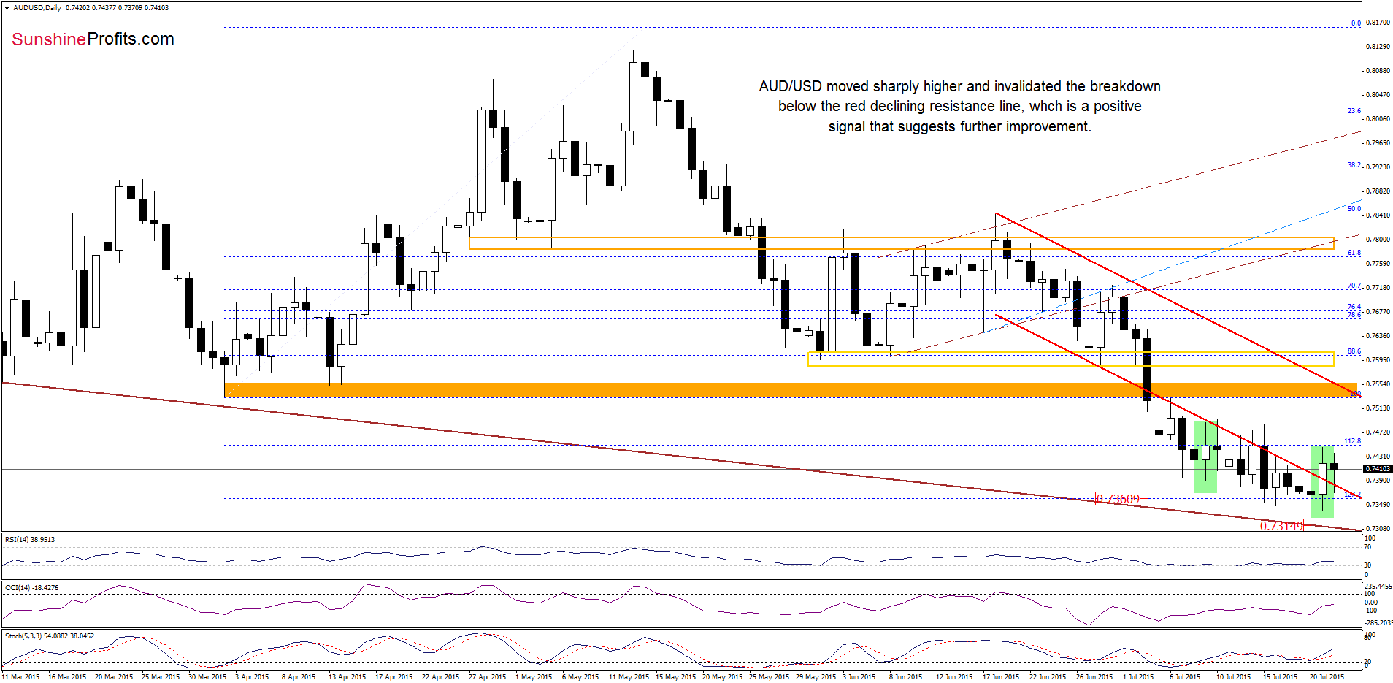Click the tall white candle peaking near 0.81700

coord(634,96)
